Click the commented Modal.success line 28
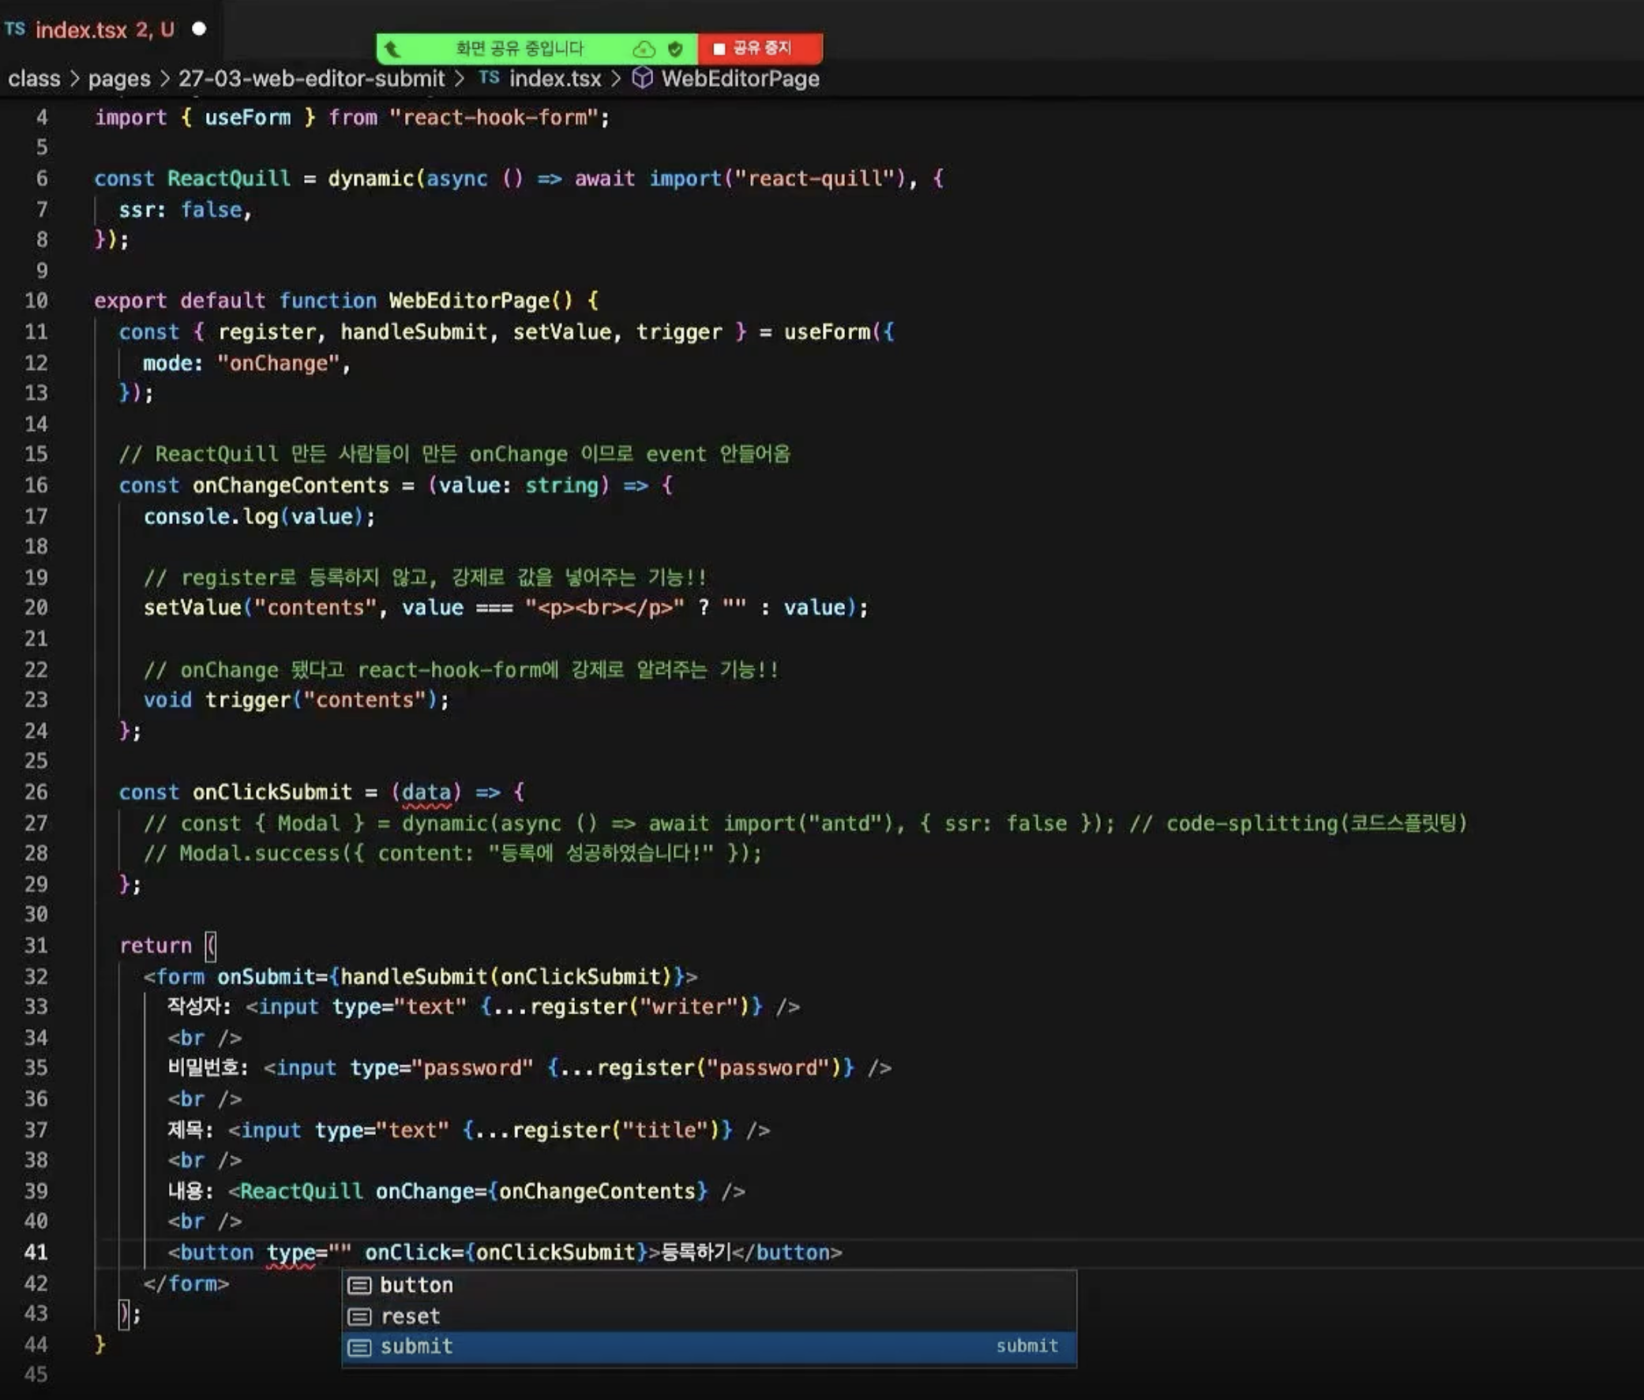 pos(452,853)
